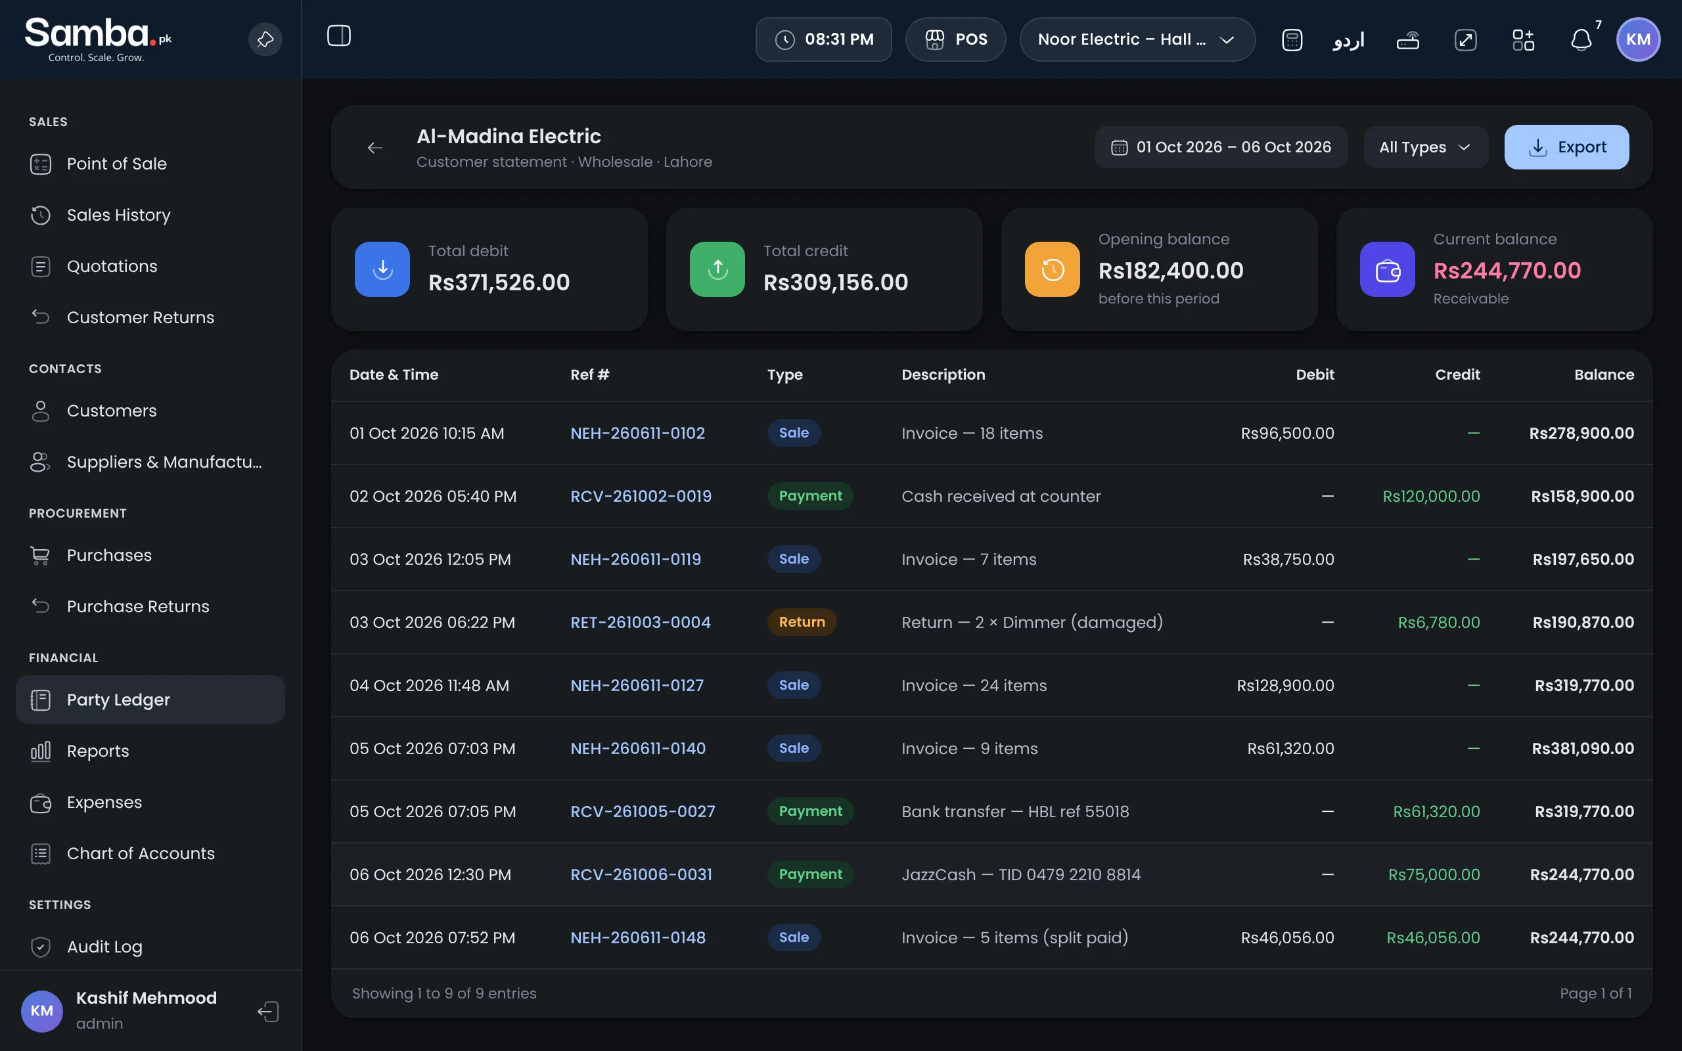
Task: Click the Samba.pk logo
Action: coord(98,39)
